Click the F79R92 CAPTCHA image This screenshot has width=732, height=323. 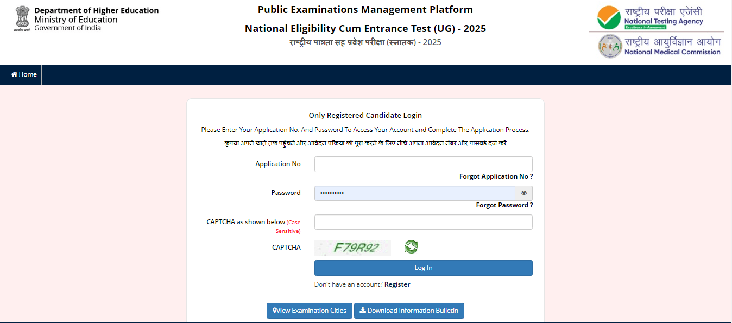(x=353, y=248)
